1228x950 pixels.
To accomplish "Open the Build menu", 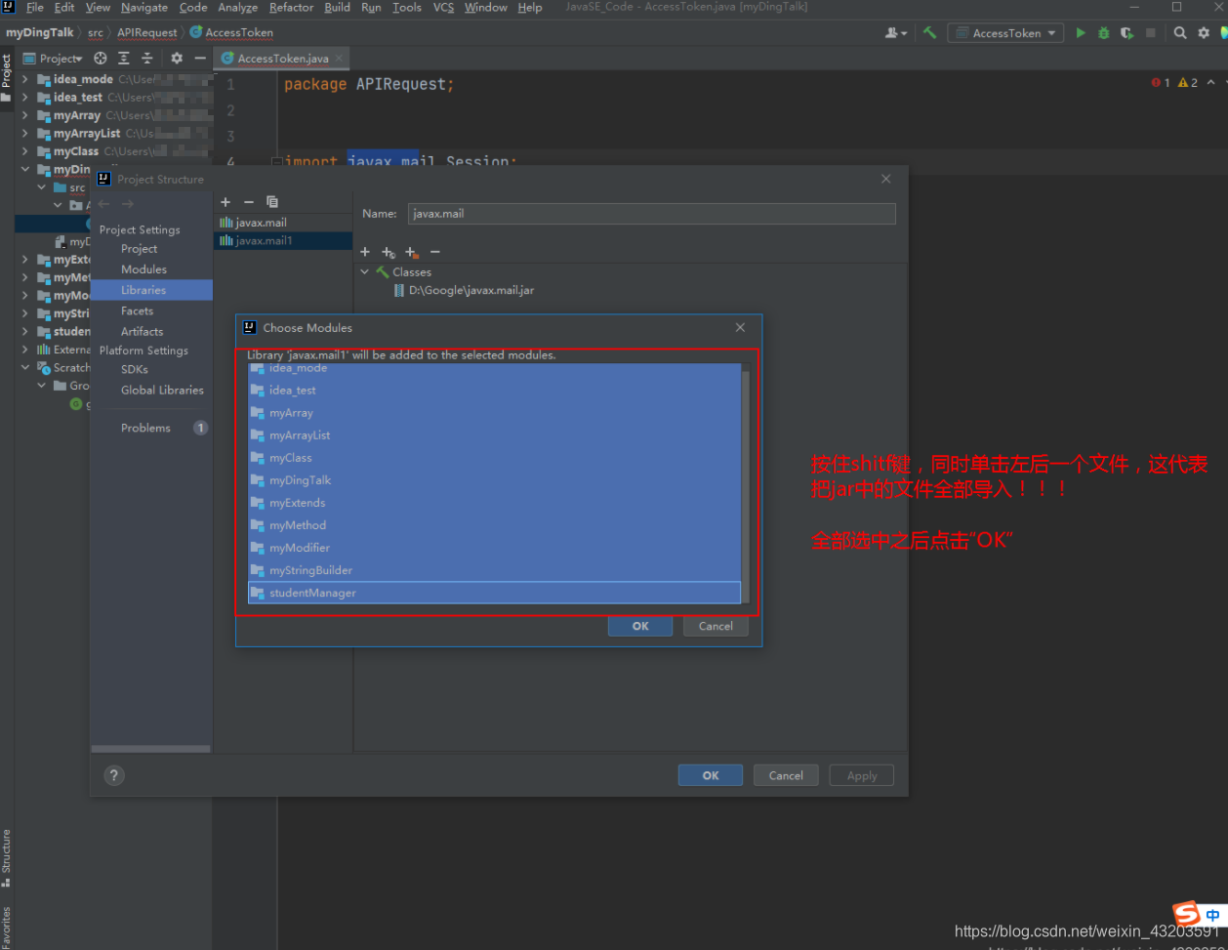I will 337,8.
